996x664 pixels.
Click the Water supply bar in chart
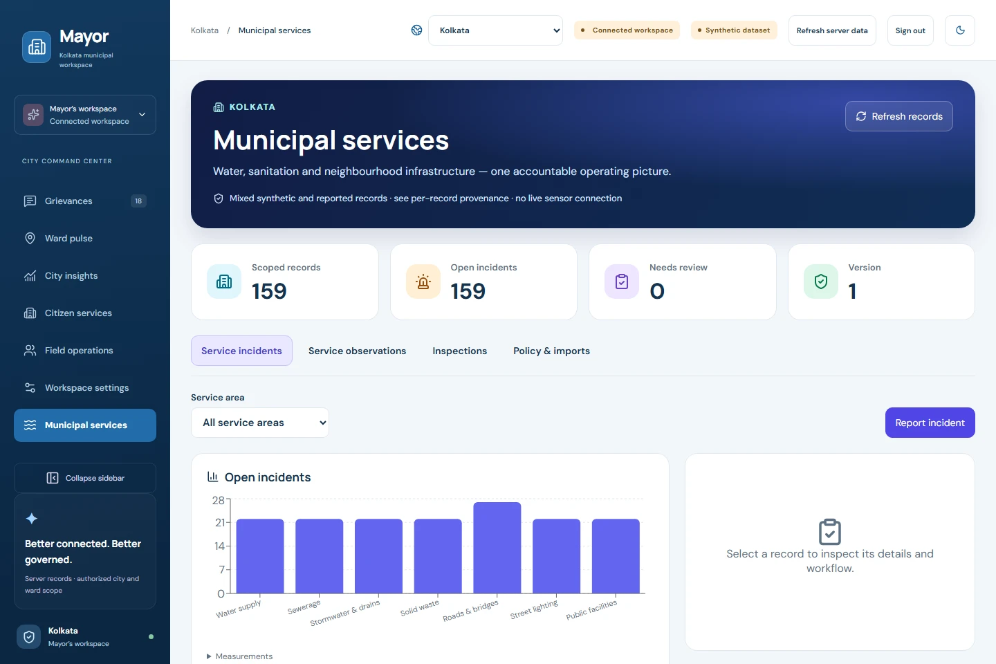click(x=260, y=556)
